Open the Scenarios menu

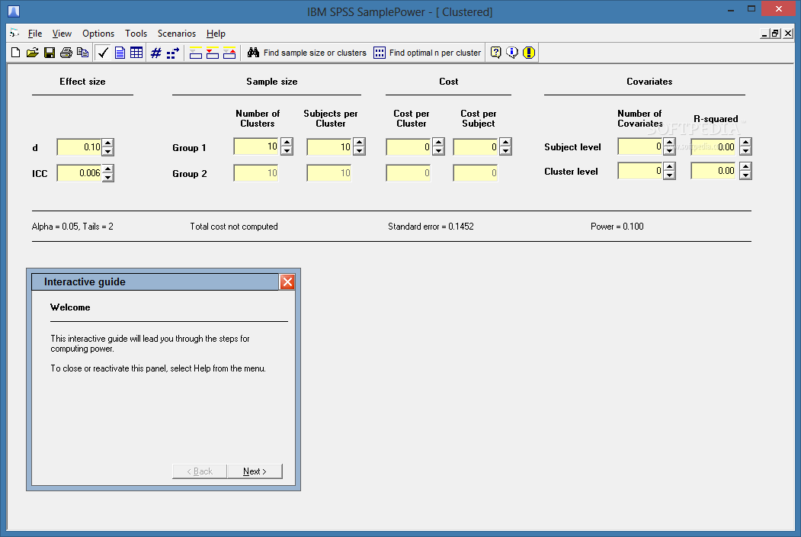point(177,34)
